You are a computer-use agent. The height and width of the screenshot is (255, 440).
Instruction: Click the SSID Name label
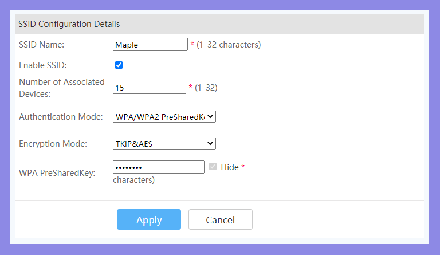tap(41, 45)
